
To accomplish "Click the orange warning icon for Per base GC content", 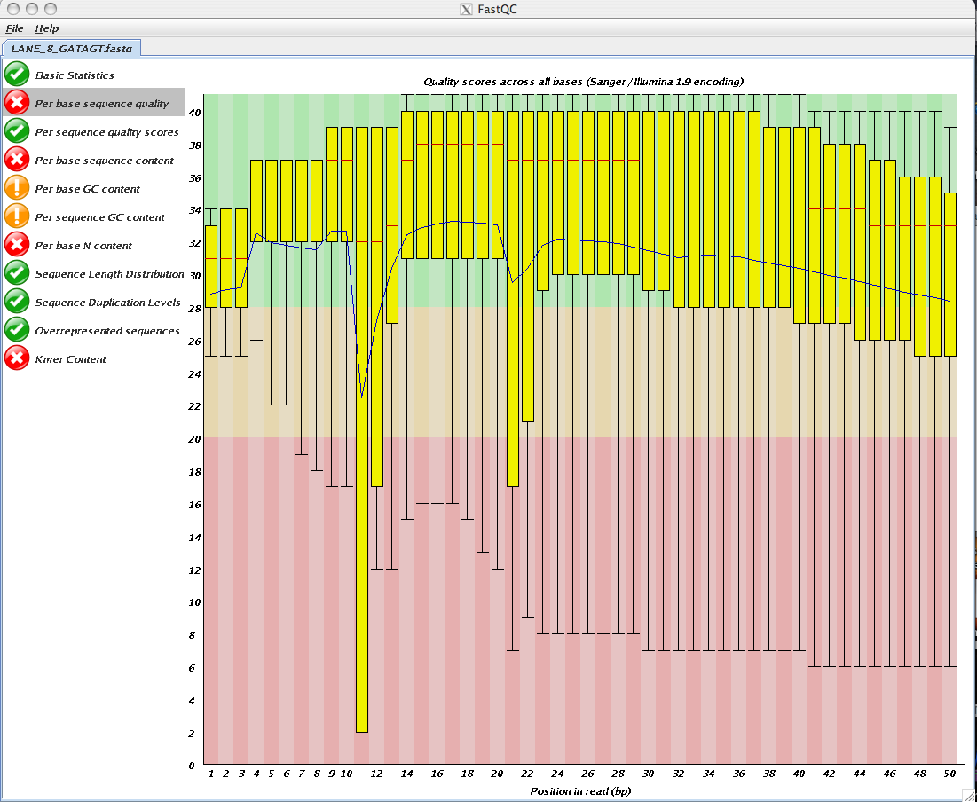I will [x=17, y=187].
